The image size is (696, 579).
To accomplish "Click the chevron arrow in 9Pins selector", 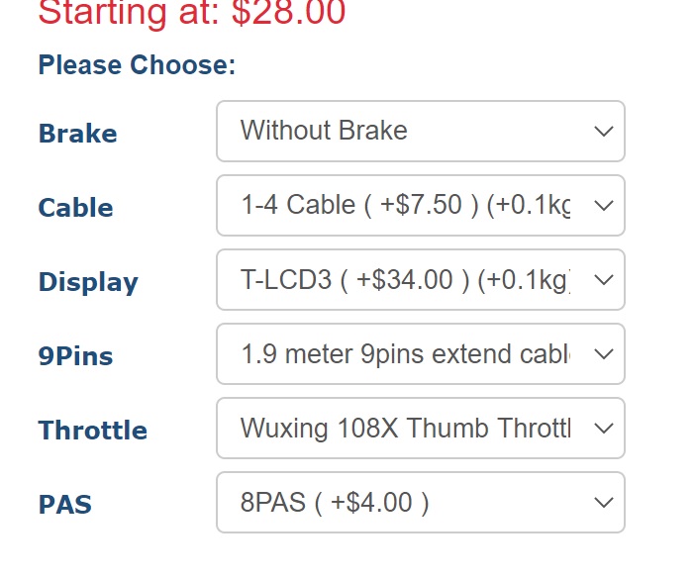I will (x=603, y=354).
